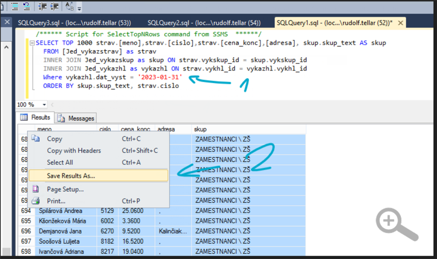Click the cislo cell 8182
Viewport: 437px width, 259px height.
108,241
